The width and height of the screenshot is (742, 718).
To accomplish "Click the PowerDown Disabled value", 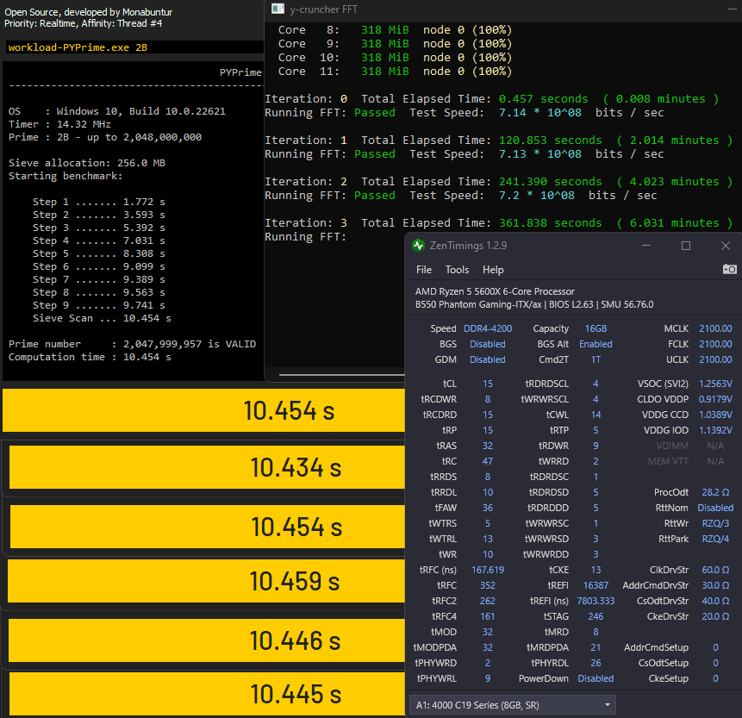I will [595, 678].
